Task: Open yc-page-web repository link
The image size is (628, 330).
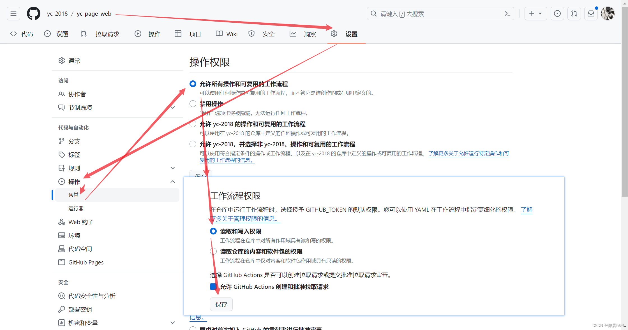Action: pyautogui.click(x=94, y=13)
